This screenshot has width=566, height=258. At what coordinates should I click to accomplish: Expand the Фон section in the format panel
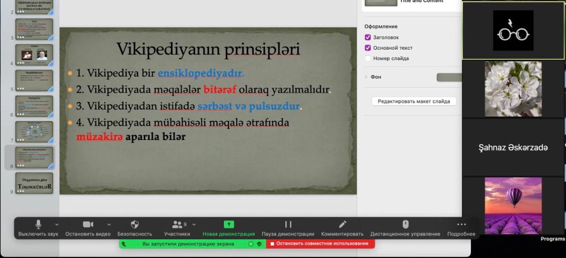tap(367, 77)
